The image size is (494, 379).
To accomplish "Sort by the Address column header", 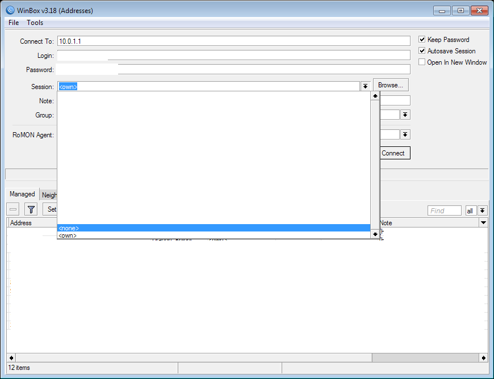I will [x=32, y=222].
